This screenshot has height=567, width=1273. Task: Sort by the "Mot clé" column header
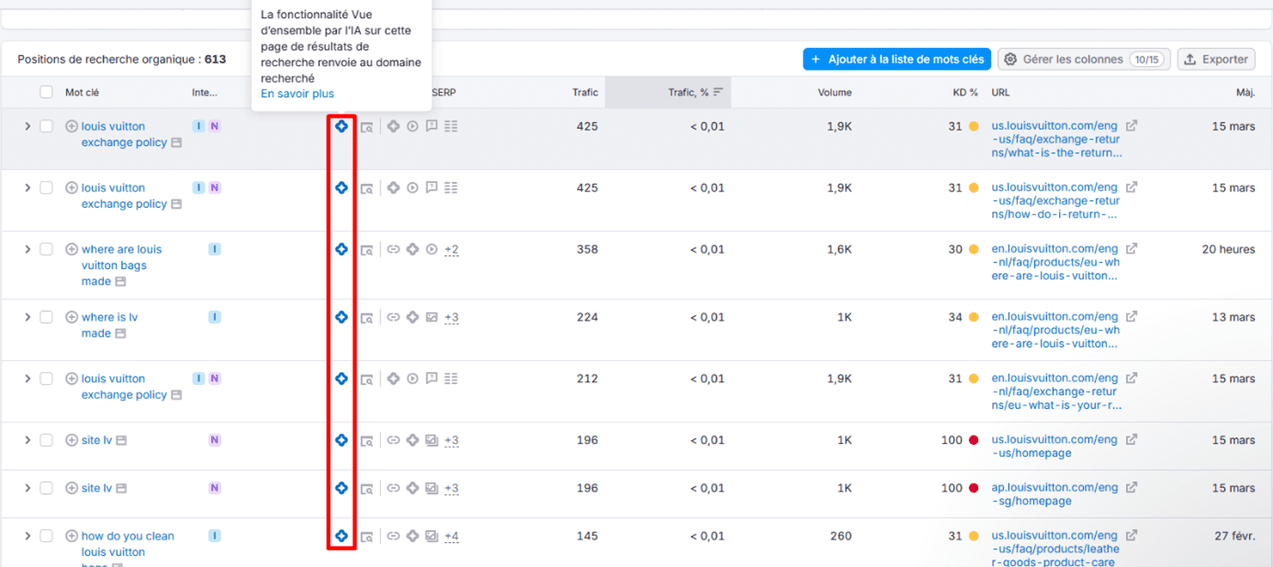pyautogui.click(x=82, y=92)
